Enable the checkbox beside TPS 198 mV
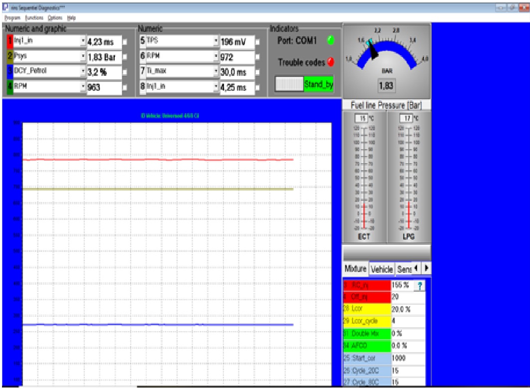Screen dimensions: 530x389 click(x=258, y=41)
